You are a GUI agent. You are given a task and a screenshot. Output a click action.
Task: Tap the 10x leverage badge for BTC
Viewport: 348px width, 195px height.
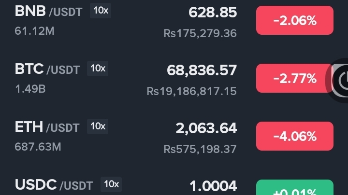(x=98, y=69)
